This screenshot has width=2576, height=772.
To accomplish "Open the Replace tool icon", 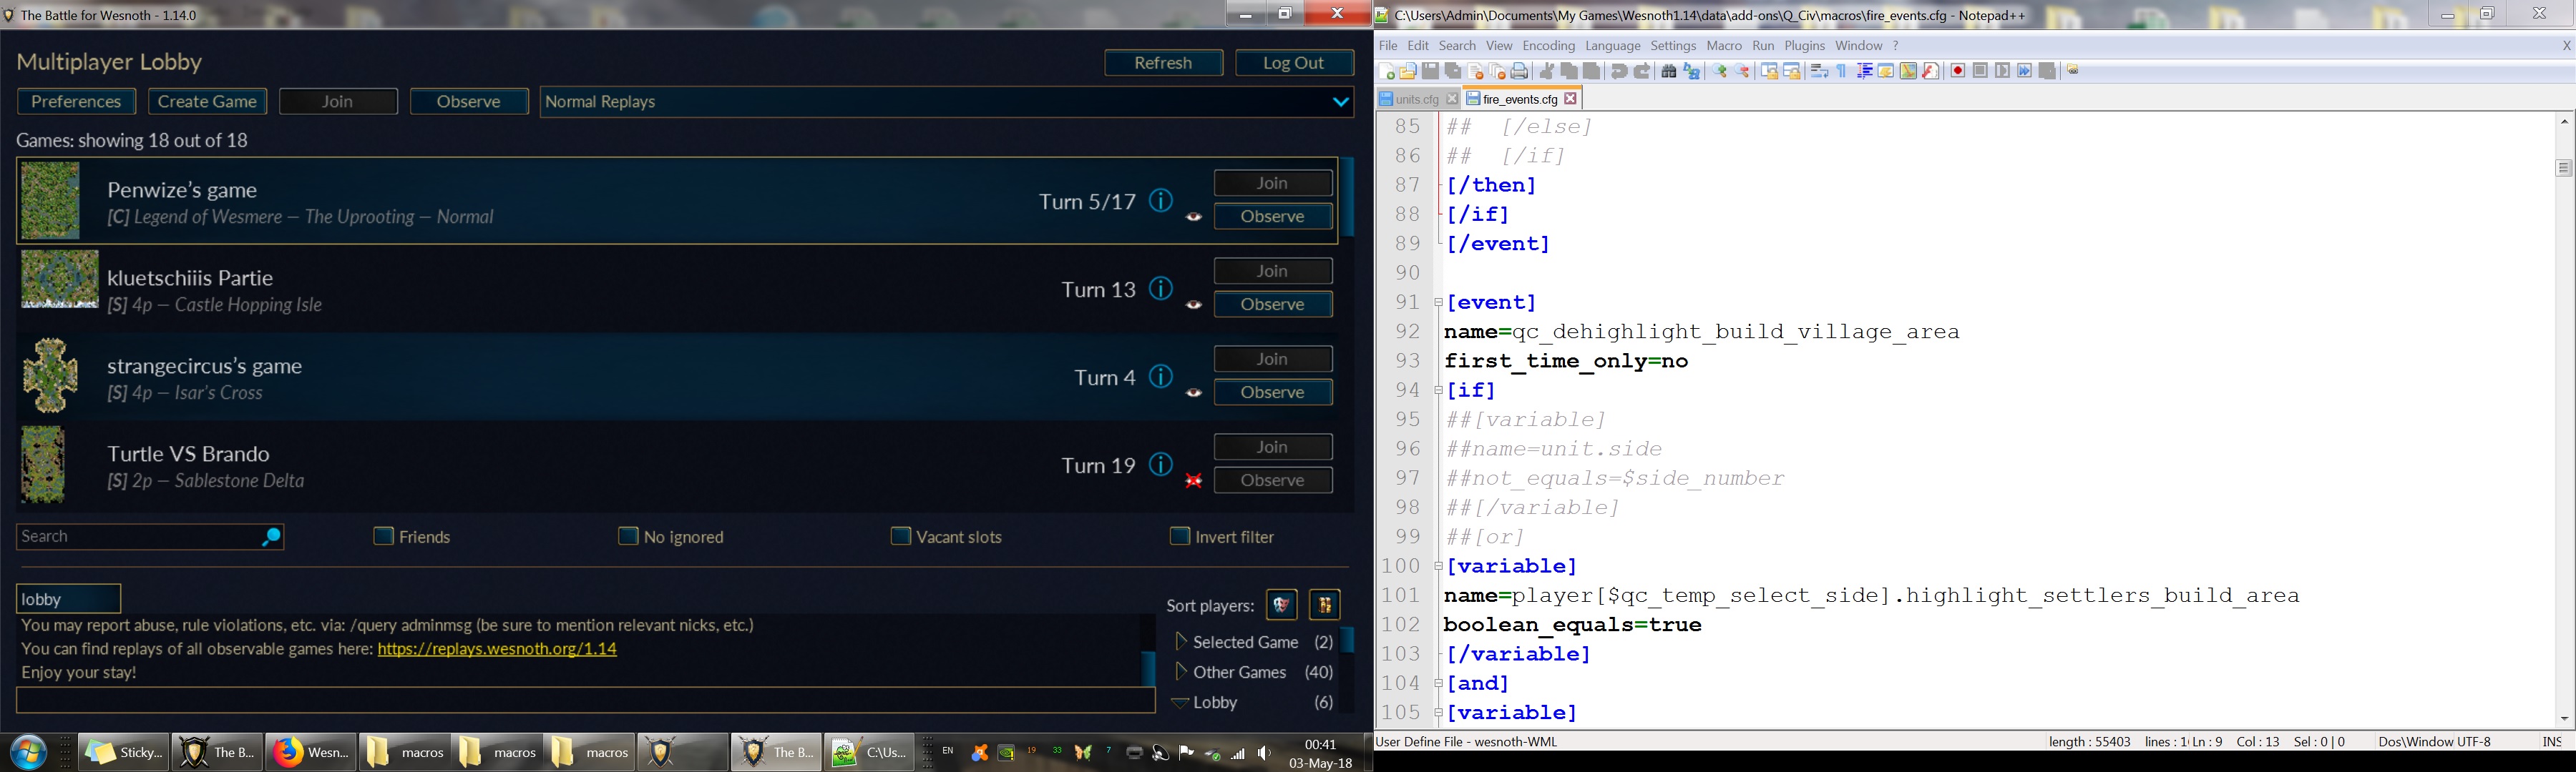I will pos(1692,71).
